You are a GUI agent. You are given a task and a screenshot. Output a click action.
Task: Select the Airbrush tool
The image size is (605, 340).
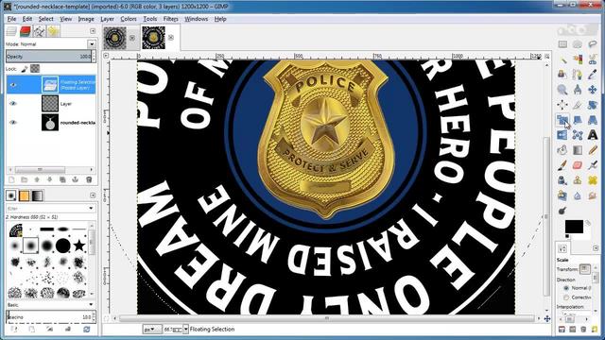coord(593,165)
